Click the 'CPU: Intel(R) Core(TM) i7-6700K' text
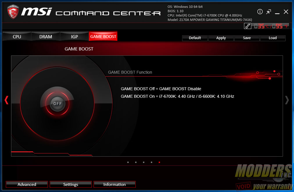 tap(205, 15)
